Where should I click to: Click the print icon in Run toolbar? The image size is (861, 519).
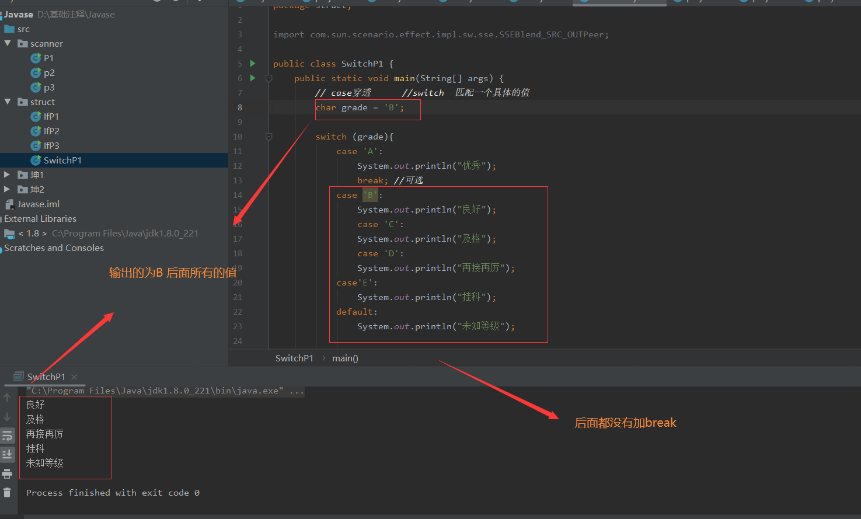click(x=7, y=473)
